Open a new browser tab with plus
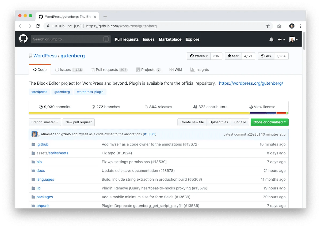 (105, 17)
